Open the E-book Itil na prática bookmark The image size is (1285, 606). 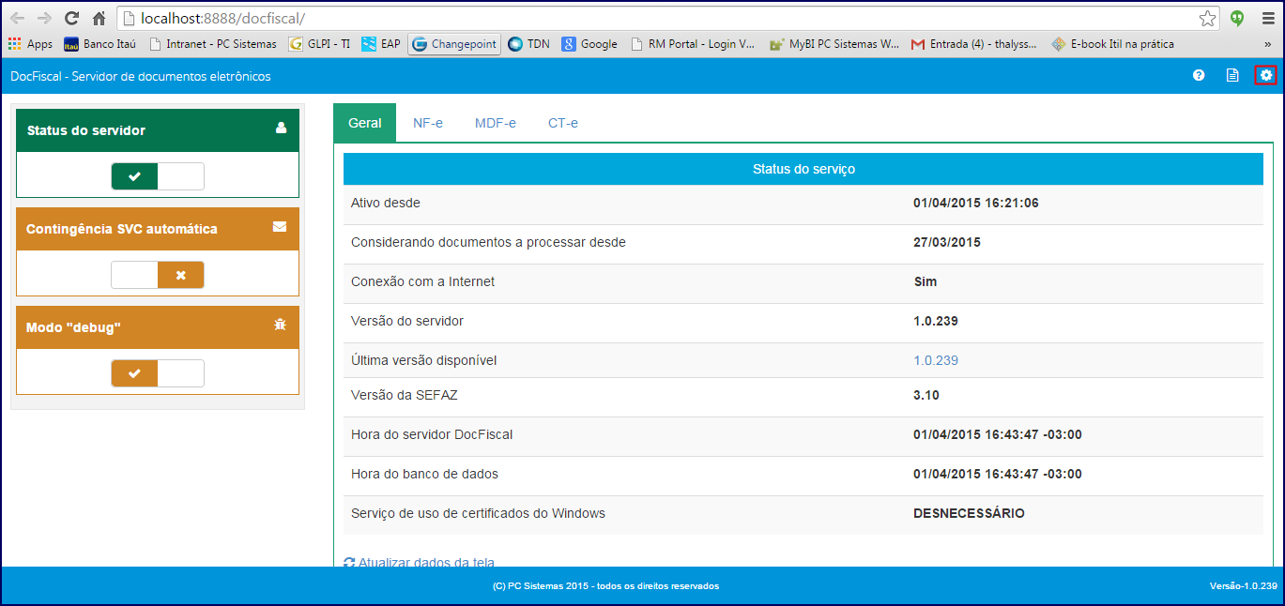tap(1112, 44)
